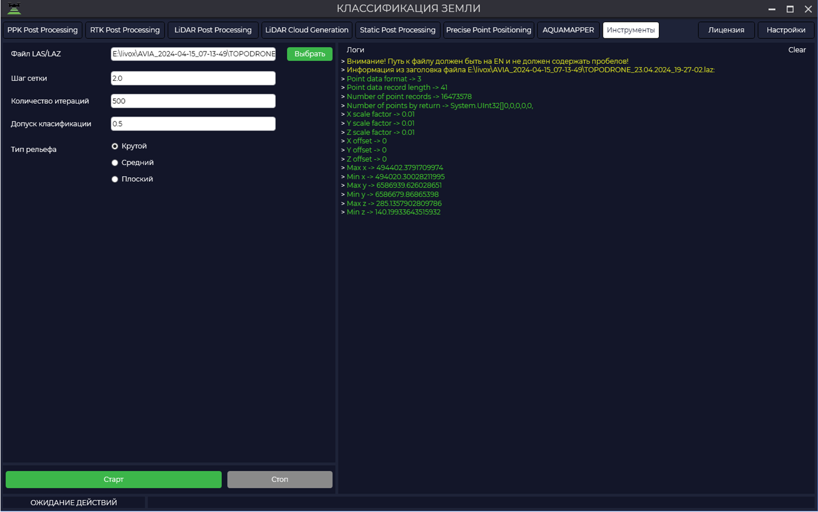Screen dimensions: 818x512
Task: Minimize the application window
Action: coord(772,9)
